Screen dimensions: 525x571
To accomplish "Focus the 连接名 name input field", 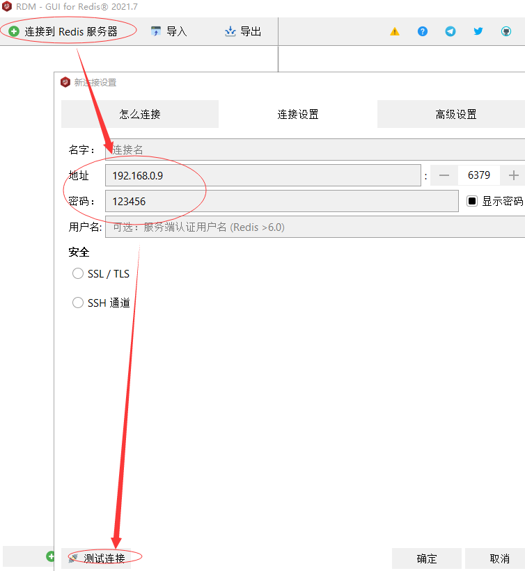I will [x=315, y=150].
